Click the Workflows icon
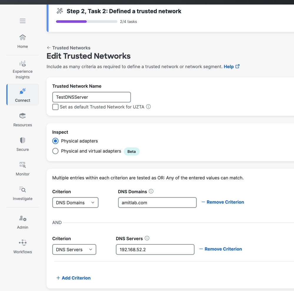This screenshot has height=291, width=294. pos(23,243)
